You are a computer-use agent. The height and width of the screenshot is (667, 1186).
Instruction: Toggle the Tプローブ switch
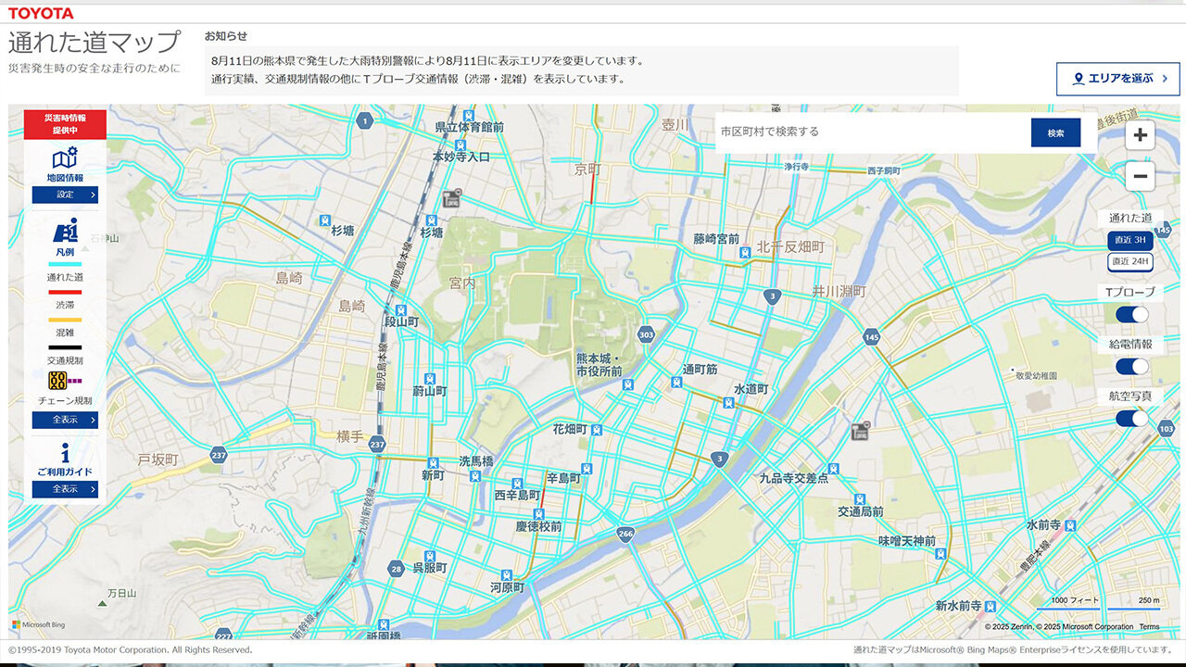click(1131, 314)
